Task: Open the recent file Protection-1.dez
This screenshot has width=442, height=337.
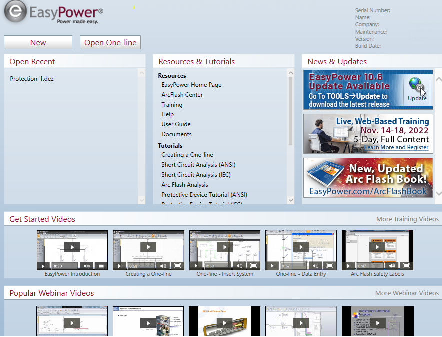Action: (x=32, y=79)
